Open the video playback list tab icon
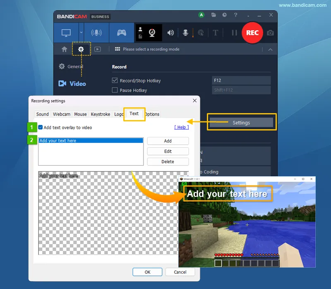 [97, 49]
